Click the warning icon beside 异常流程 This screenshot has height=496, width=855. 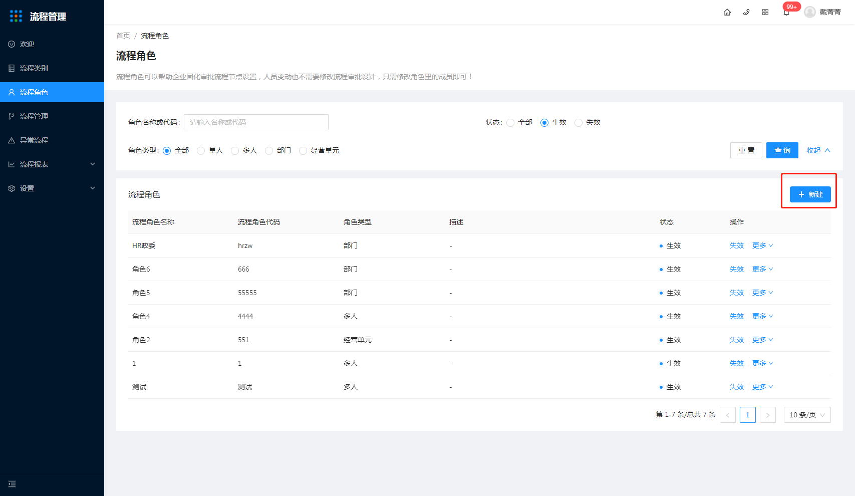[12, 140]
